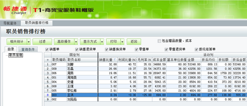Click the 毛利率 column header
This screenshot has width=247, height=106.
pos(144,60)
